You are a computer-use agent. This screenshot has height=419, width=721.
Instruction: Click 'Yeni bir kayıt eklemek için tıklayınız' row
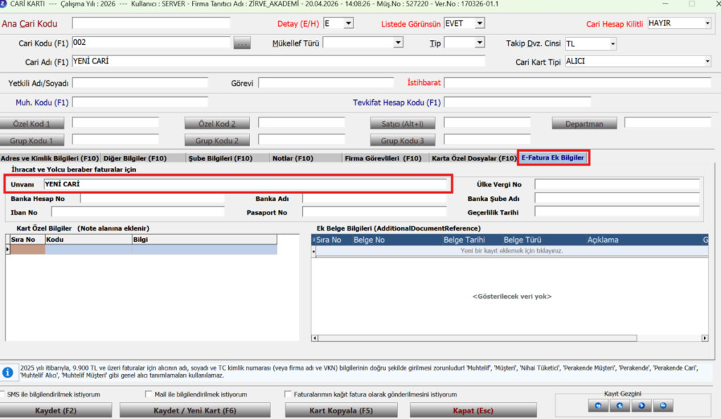[x=511, y=251]
